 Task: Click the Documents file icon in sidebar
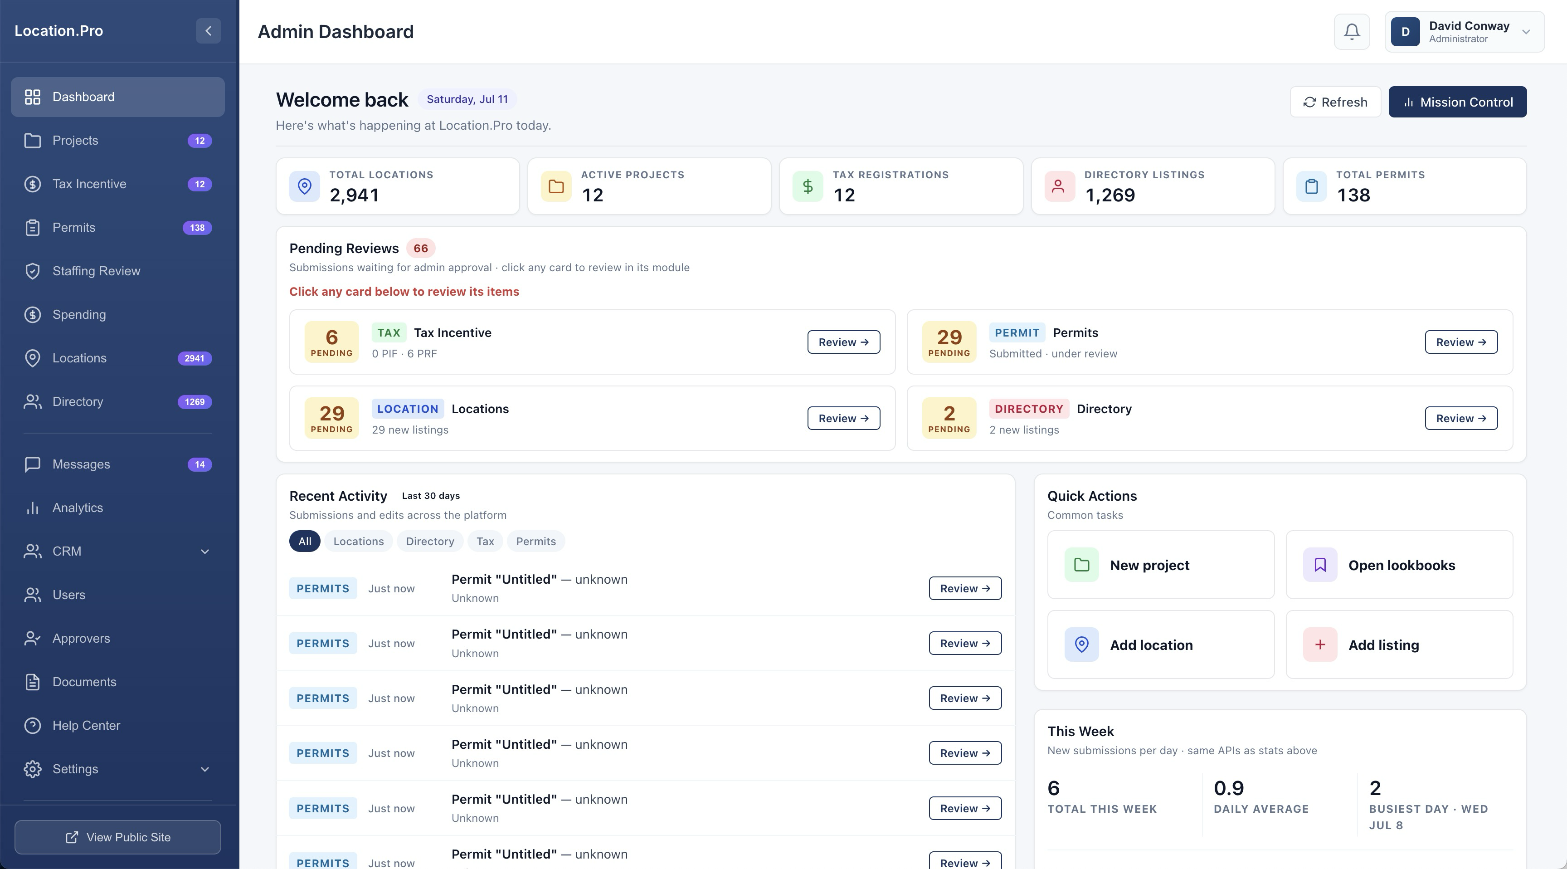point(32,682)
